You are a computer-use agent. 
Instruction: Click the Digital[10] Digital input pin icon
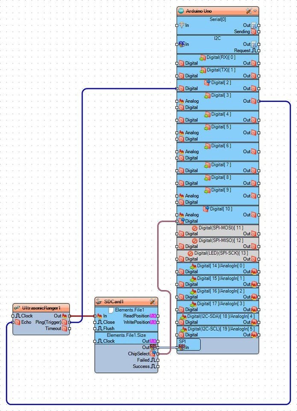pos(182,221)
